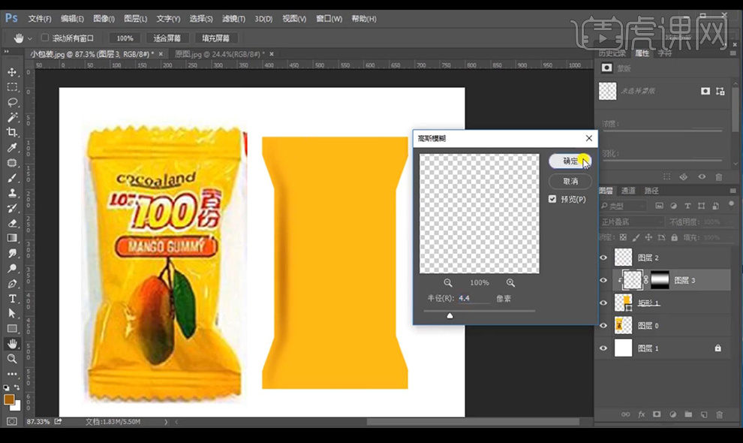Viewport: 743px width, 443px height.
Task: Select the Lasso tool
Action: [12, 102]
